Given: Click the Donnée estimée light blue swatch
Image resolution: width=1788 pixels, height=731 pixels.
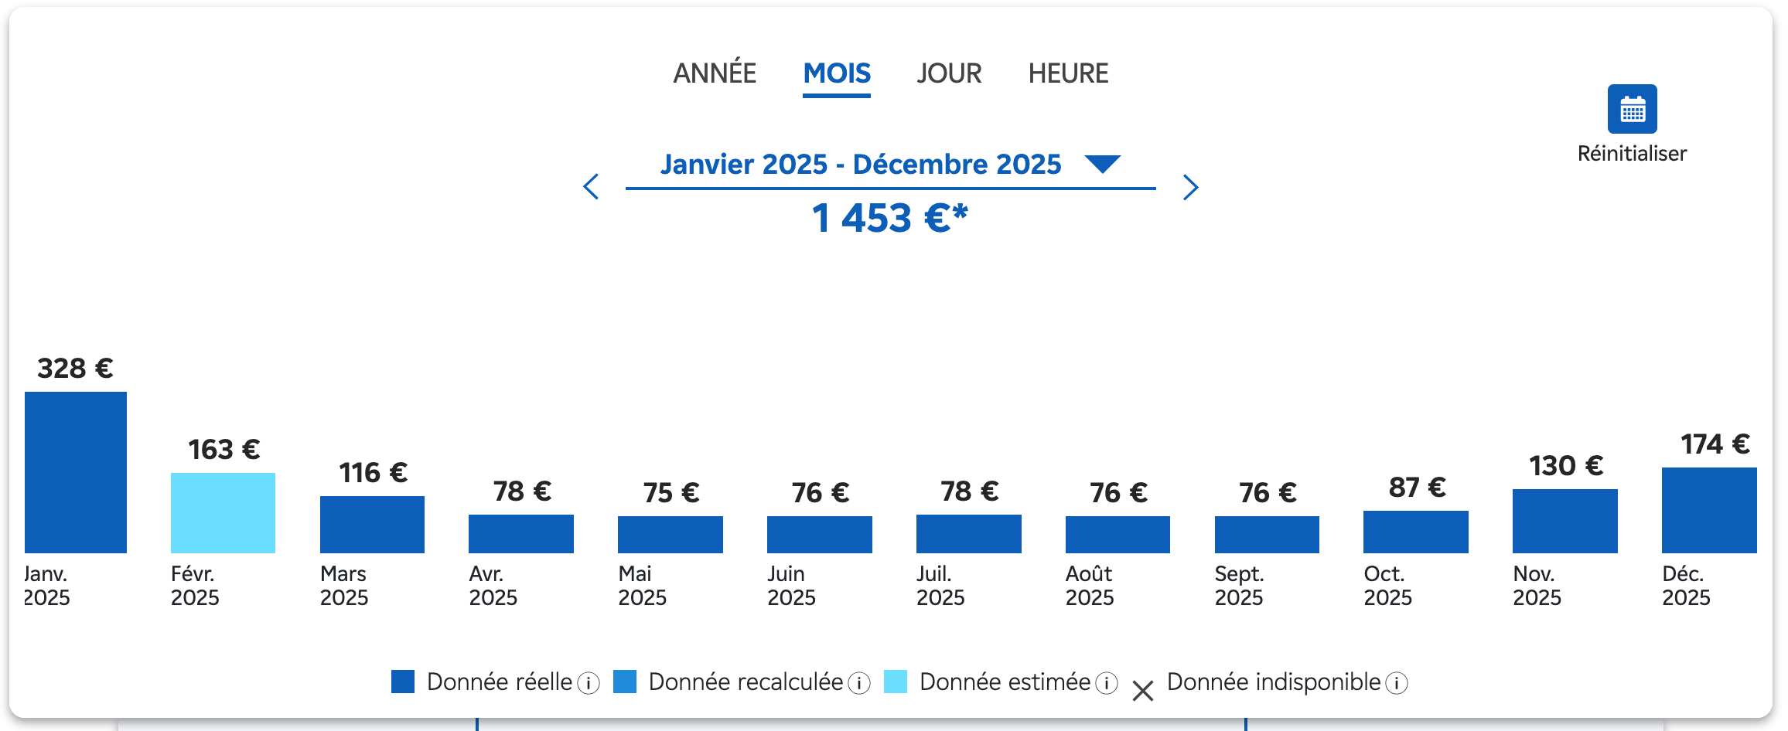Looking at the screenshot, I should (896, 682).
